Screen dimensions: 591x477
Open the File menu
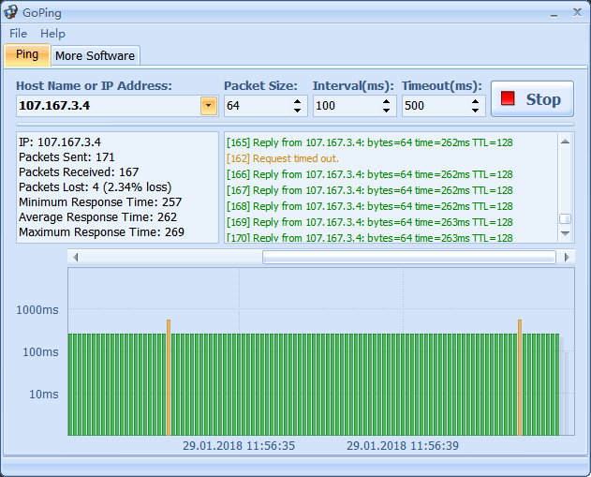[19, 33]
